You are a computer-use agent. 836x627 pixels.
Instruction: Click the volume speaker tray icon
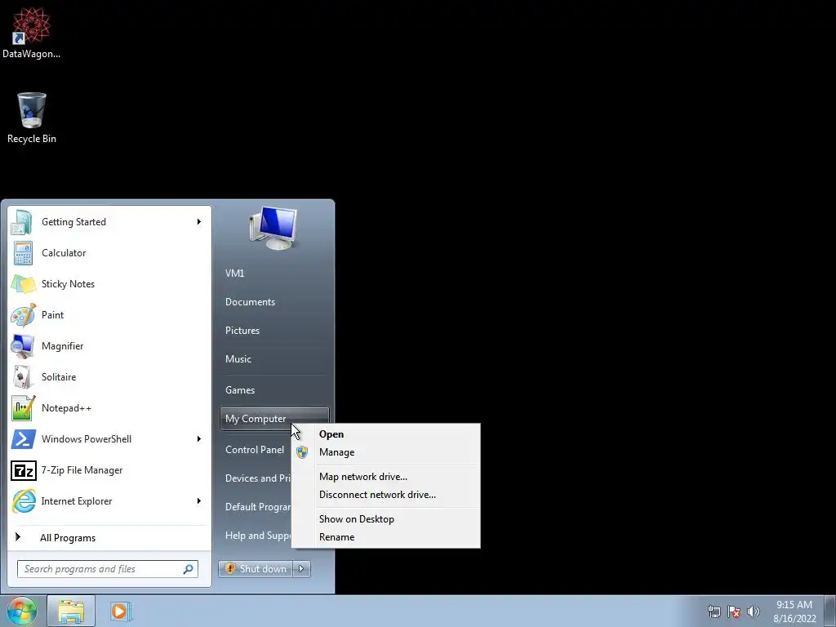[x=754, y=611]
